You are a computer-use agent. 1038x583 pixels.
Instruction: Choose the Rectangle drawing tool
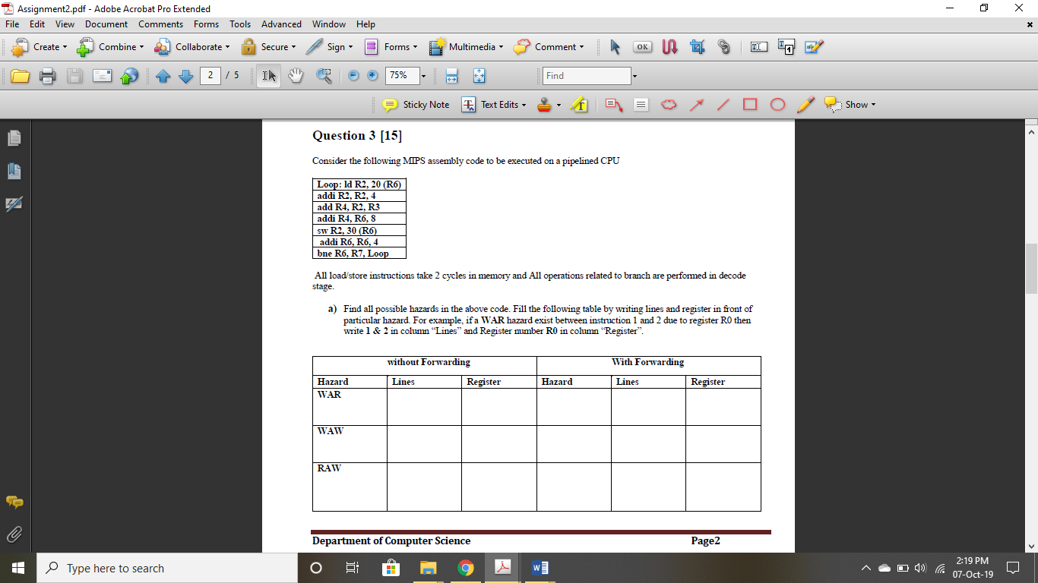[750, 105]
